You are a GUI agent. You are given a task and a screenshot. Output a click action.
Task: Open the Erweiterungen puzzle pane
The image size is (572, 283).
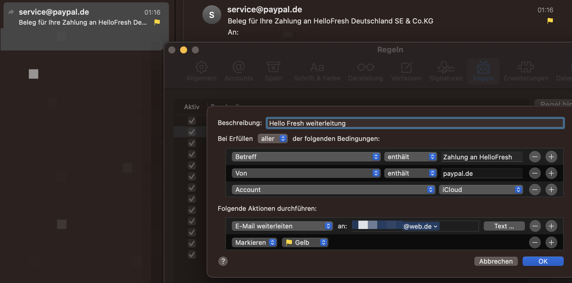[x=526, y=71]
